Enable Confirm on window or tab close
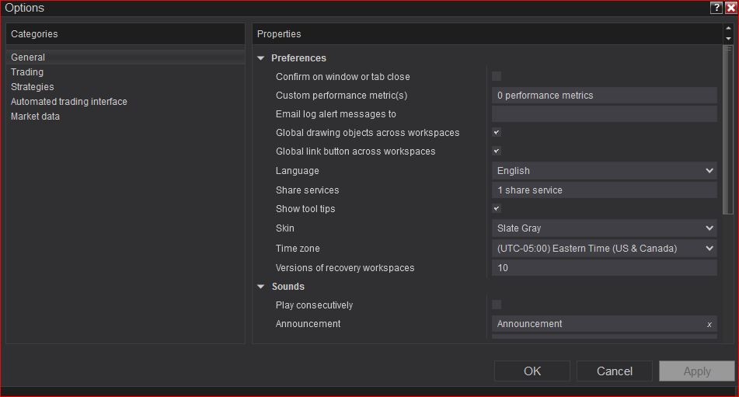 tap(497, 76)
